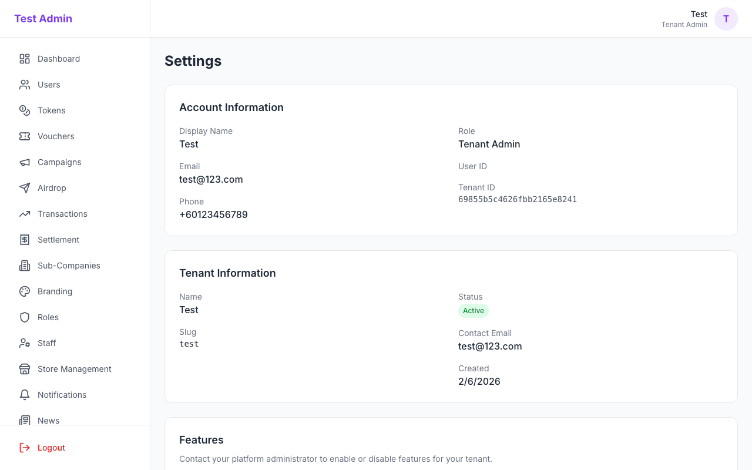The width and height of the screenshot is (752, 470).
Task: Log out using the Logout button
Action: click(x=51, y=448)
